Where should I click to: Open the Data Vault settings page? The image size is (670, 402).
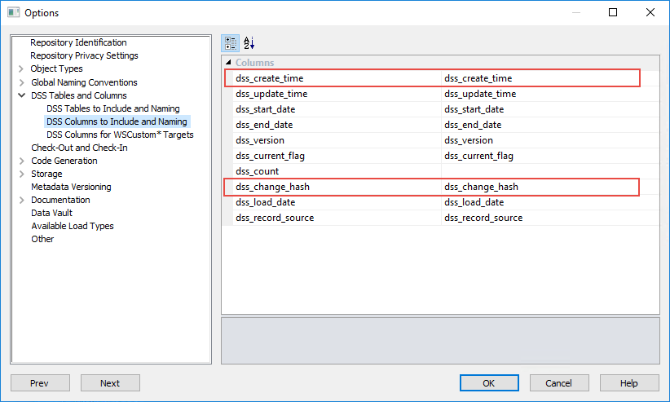click(x=51, y=213)
